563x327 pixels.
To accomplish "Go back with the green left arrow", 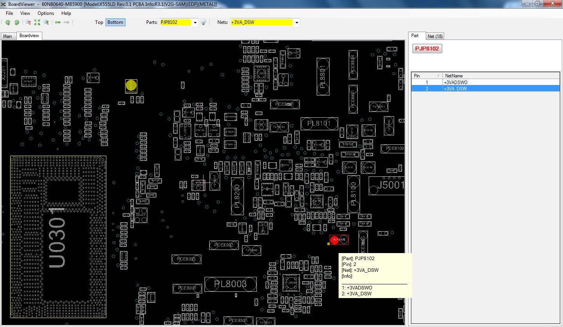I will 57,22.
